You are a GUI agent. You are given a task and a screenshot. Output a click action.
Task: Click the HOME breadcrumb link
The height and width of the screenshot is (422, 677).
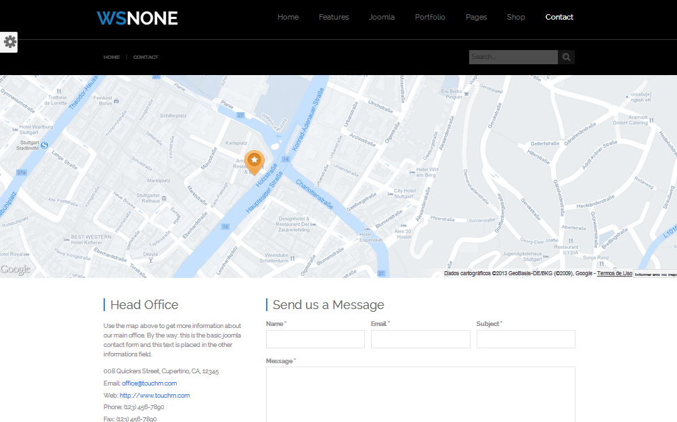tap(112, 57)
